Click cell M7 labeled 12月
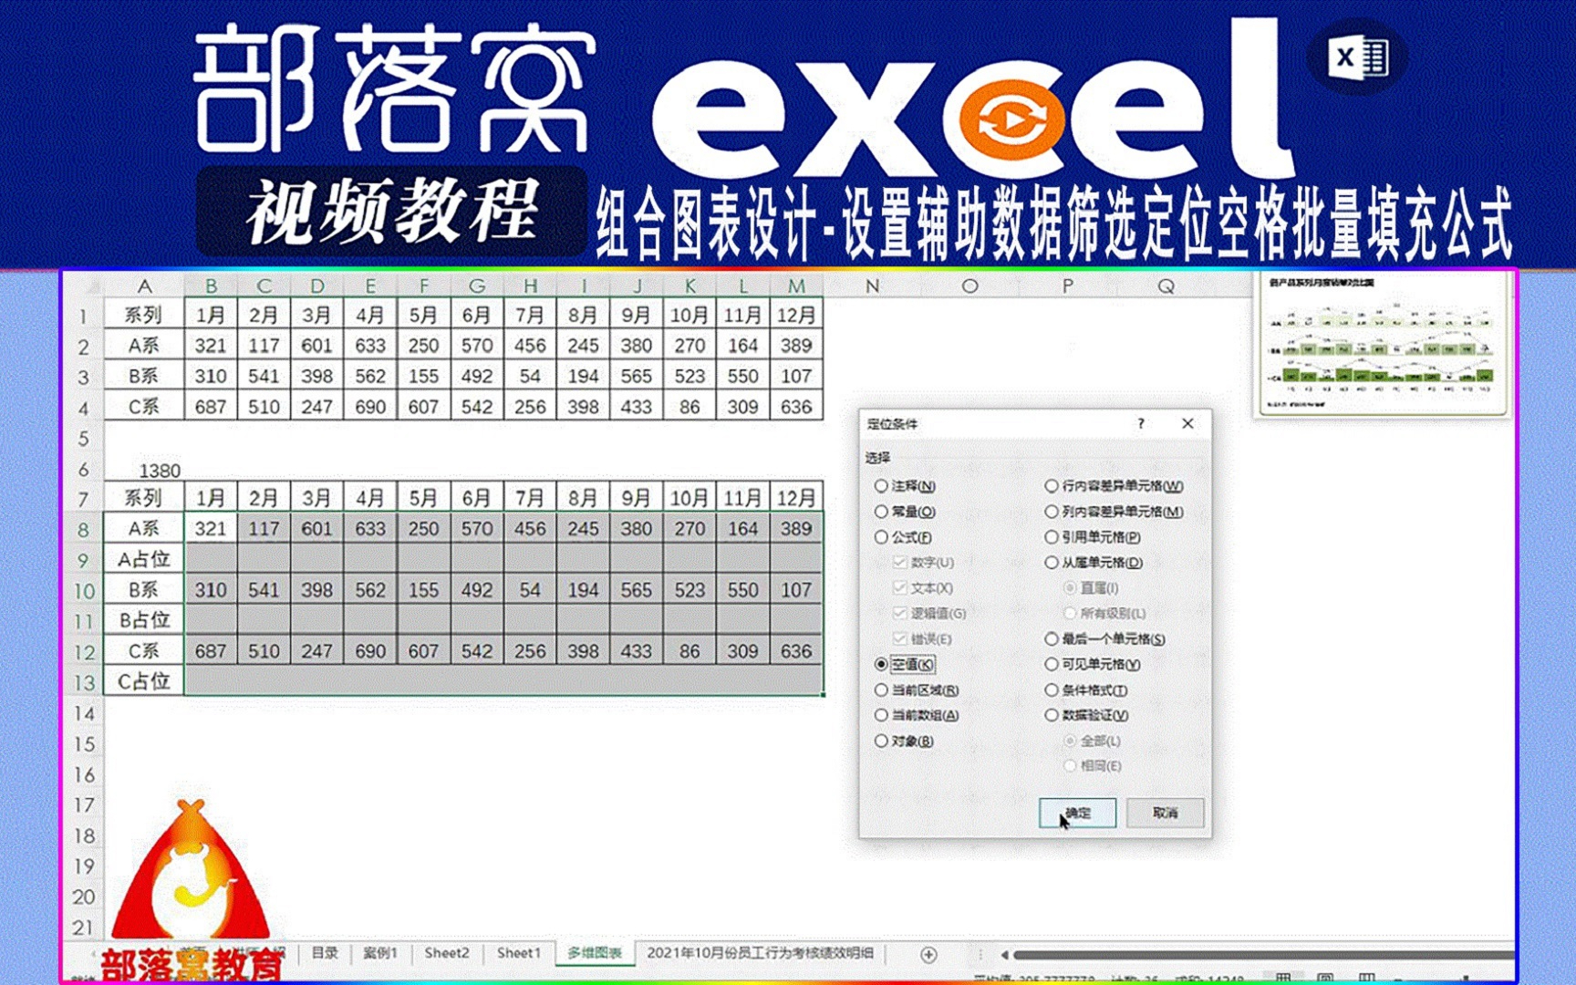1576x985 pixels. click(x=796, y=498)
